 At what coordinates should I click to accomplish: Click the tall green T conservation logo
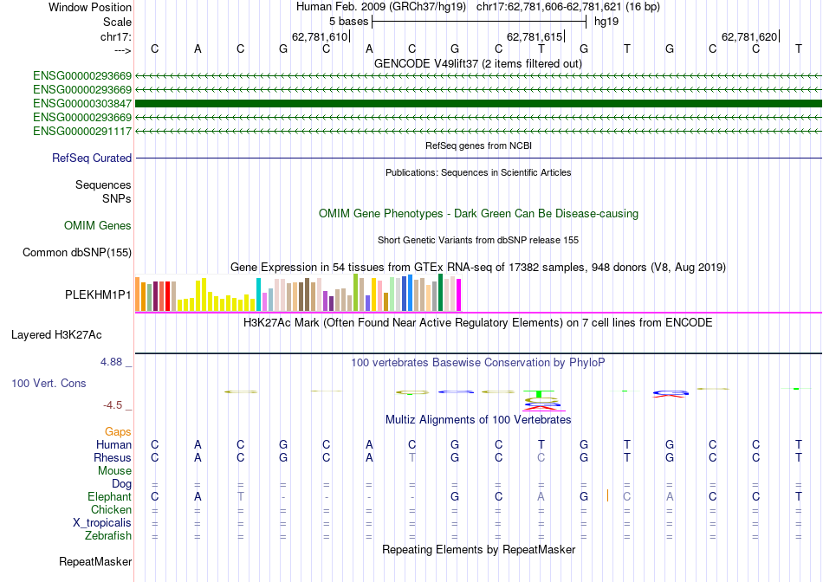pyautogui.click(x=539, y=393)
